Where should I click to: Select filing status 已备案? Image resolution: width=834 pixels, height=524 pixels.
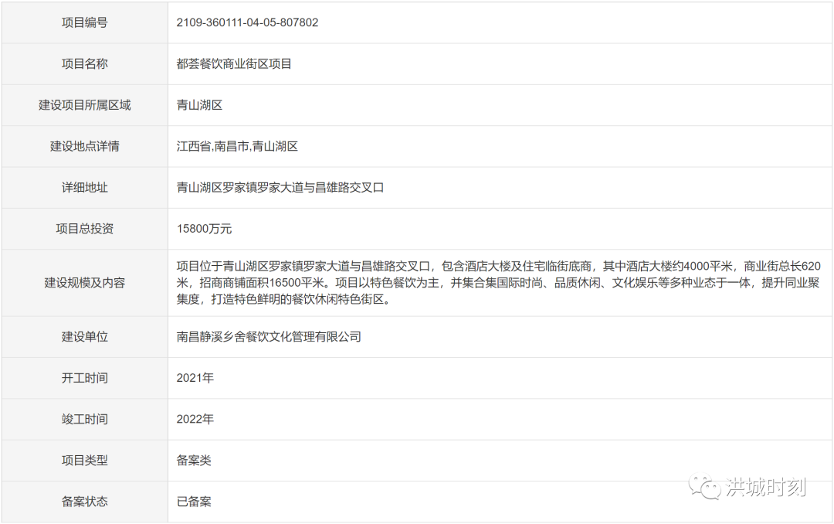pos(194,502)
